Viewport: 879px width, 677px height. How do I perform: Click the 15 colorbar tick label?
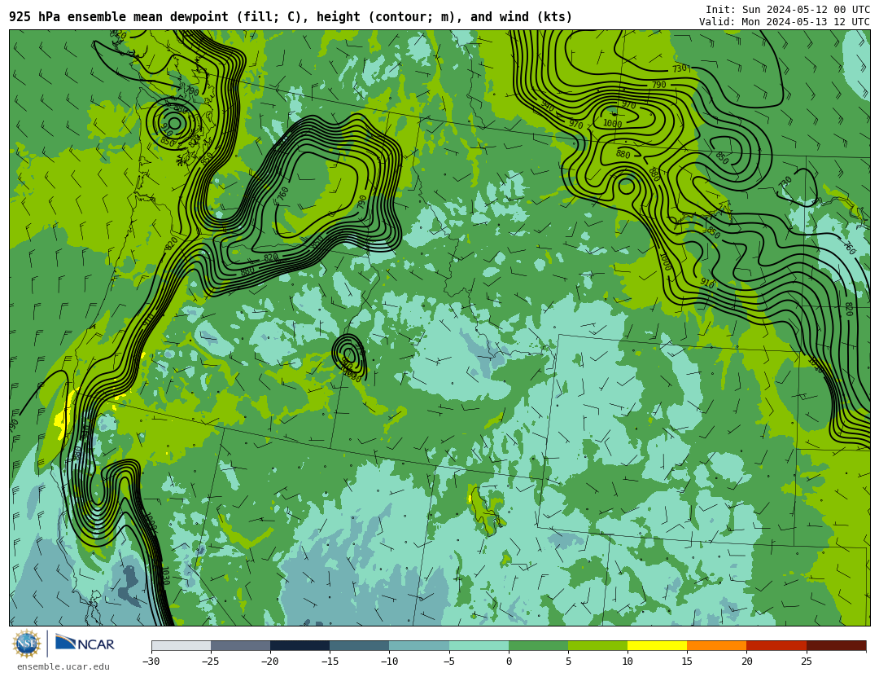tap(687, 662)
